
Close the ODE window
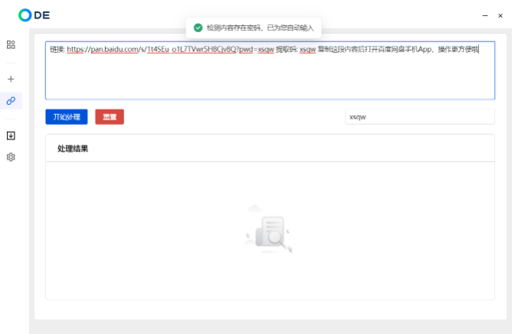point(500,15)
